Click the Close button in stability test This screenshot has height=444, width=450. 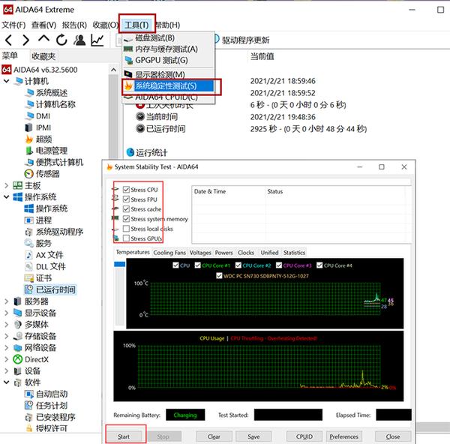click(x=393, y=436)
